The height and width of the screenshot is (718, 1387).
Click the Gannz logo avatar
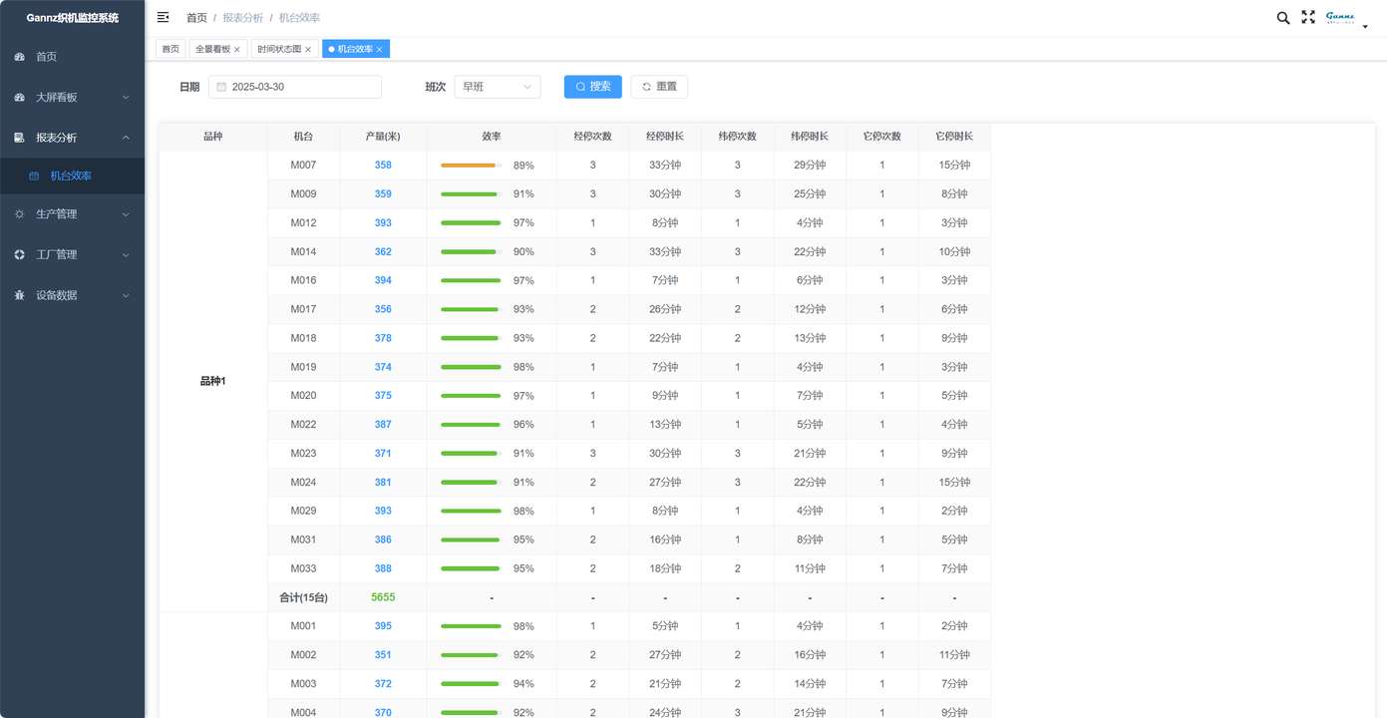pos(1340,17)
